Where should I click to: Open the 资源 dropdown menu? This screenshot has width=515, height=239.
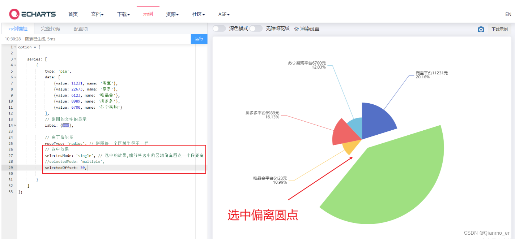(x=172, y=14)
